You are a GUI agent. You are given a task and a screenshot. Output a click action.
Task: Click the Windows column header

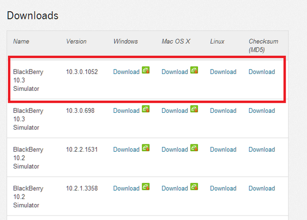(125, 41)
